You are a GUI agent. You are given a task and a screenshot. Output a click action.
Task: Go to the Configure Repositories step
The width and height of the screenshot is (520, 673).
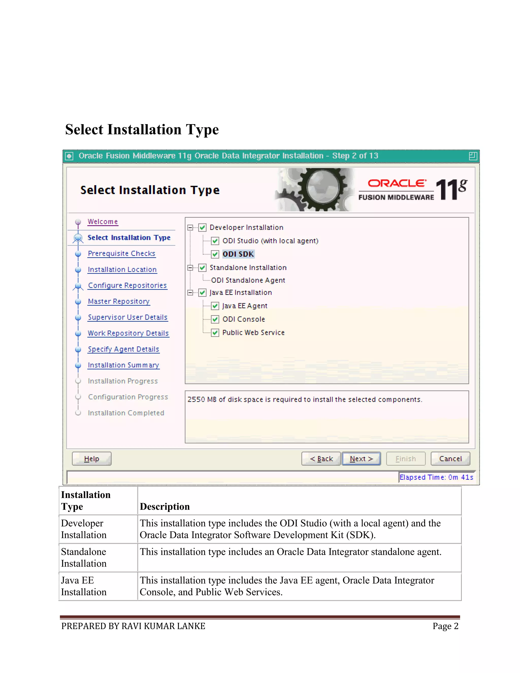[x=127, y=286]
